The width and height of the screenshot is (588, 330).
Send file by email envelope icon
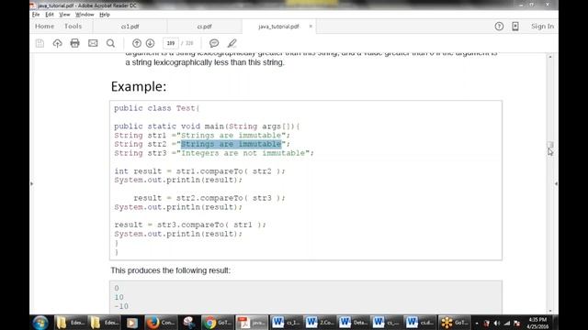[93, 43]
